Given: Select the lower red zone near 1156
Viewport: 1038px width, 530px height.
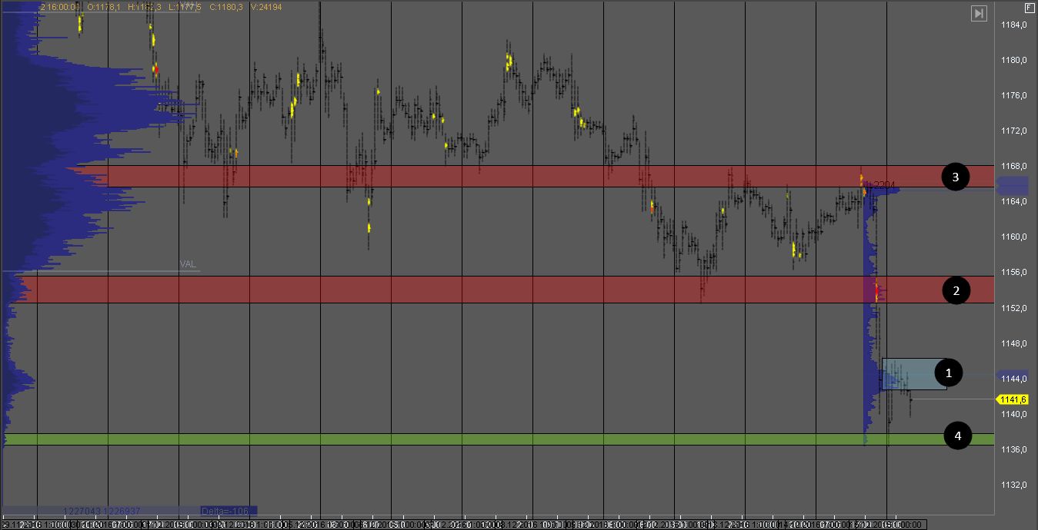Looking at the screenshot, I should [x=462, y=290].
